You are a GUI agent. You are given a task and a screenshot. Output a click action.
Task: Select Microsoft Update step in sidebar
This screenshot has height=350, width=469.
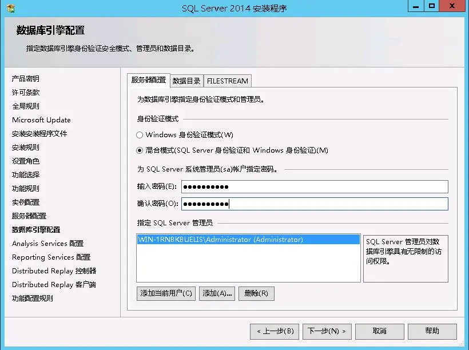pos(41,120)
